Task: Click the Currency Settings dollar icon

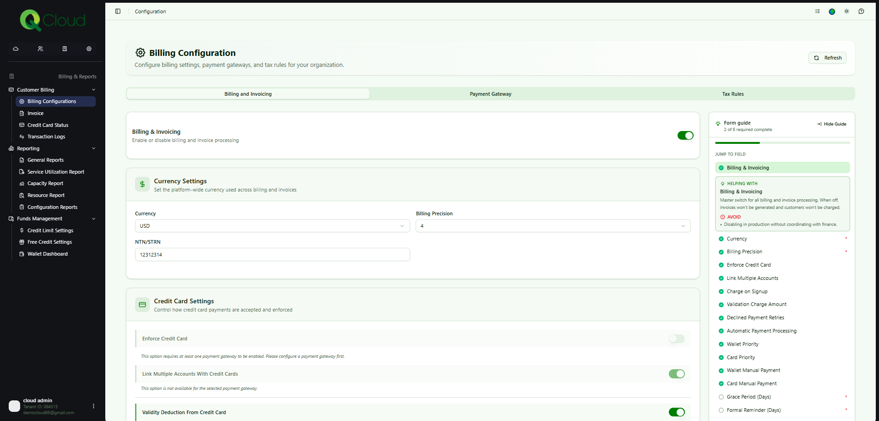Action: pyautogui.click(x=142, y=184)
